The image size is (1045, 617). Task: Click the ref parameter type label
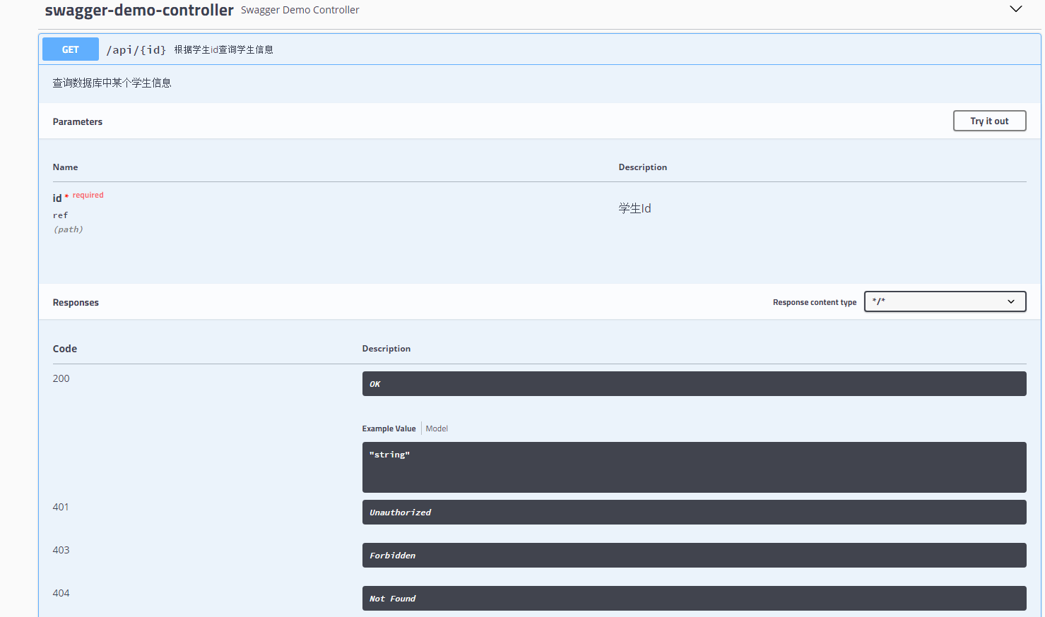pos(61,215)
